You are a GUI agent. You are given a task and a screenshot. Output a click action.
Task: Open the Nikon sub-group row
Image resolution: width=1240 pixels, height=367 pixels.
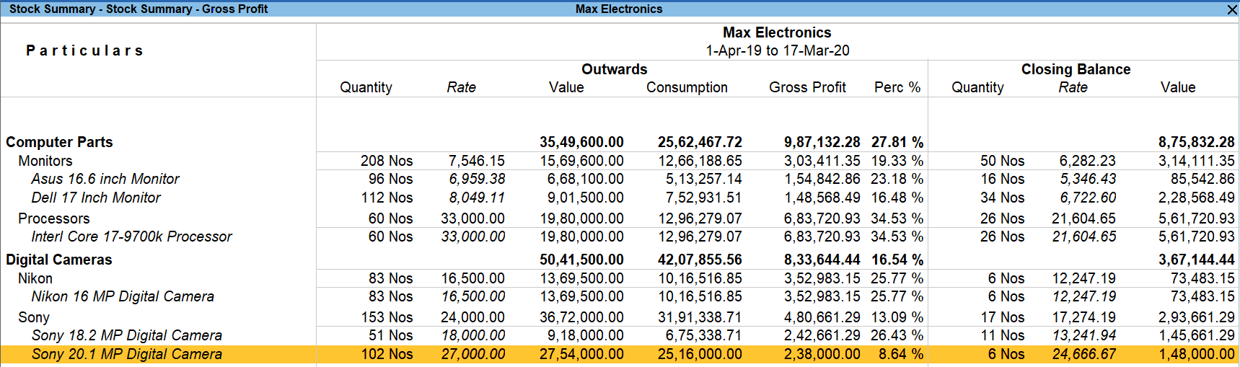coord(35,278)
